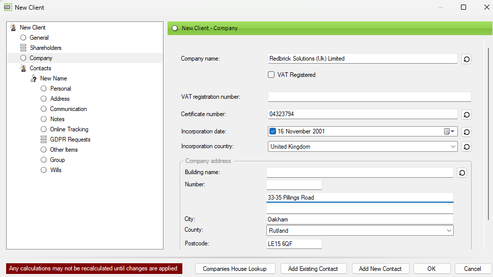Screen dimensions: 493x277
Task: Select the Shareholders list icon in tree
Action: [23, 48]
